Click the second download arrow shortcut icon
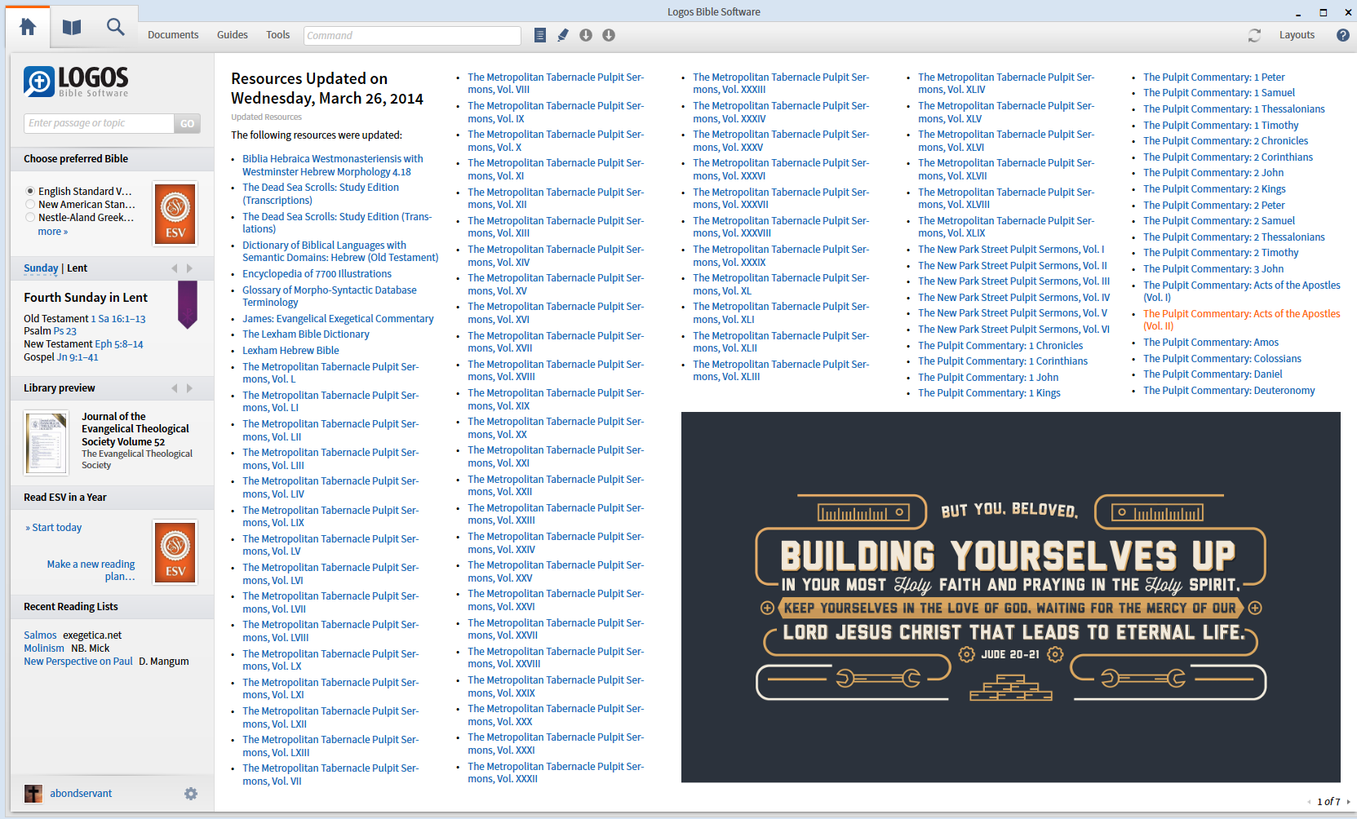Image resolution: width=1357 pixels, height=819 pixels. [609, 35]
